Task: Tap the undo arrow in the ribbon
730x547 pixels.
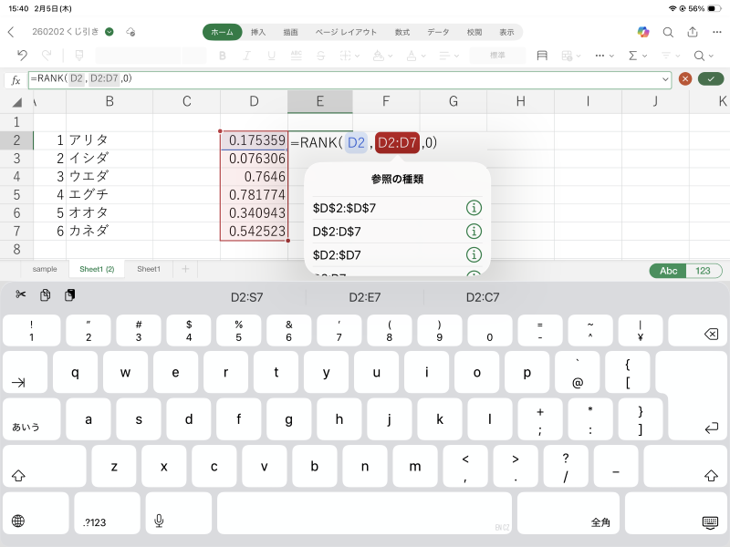Action: tap(23, 56)
